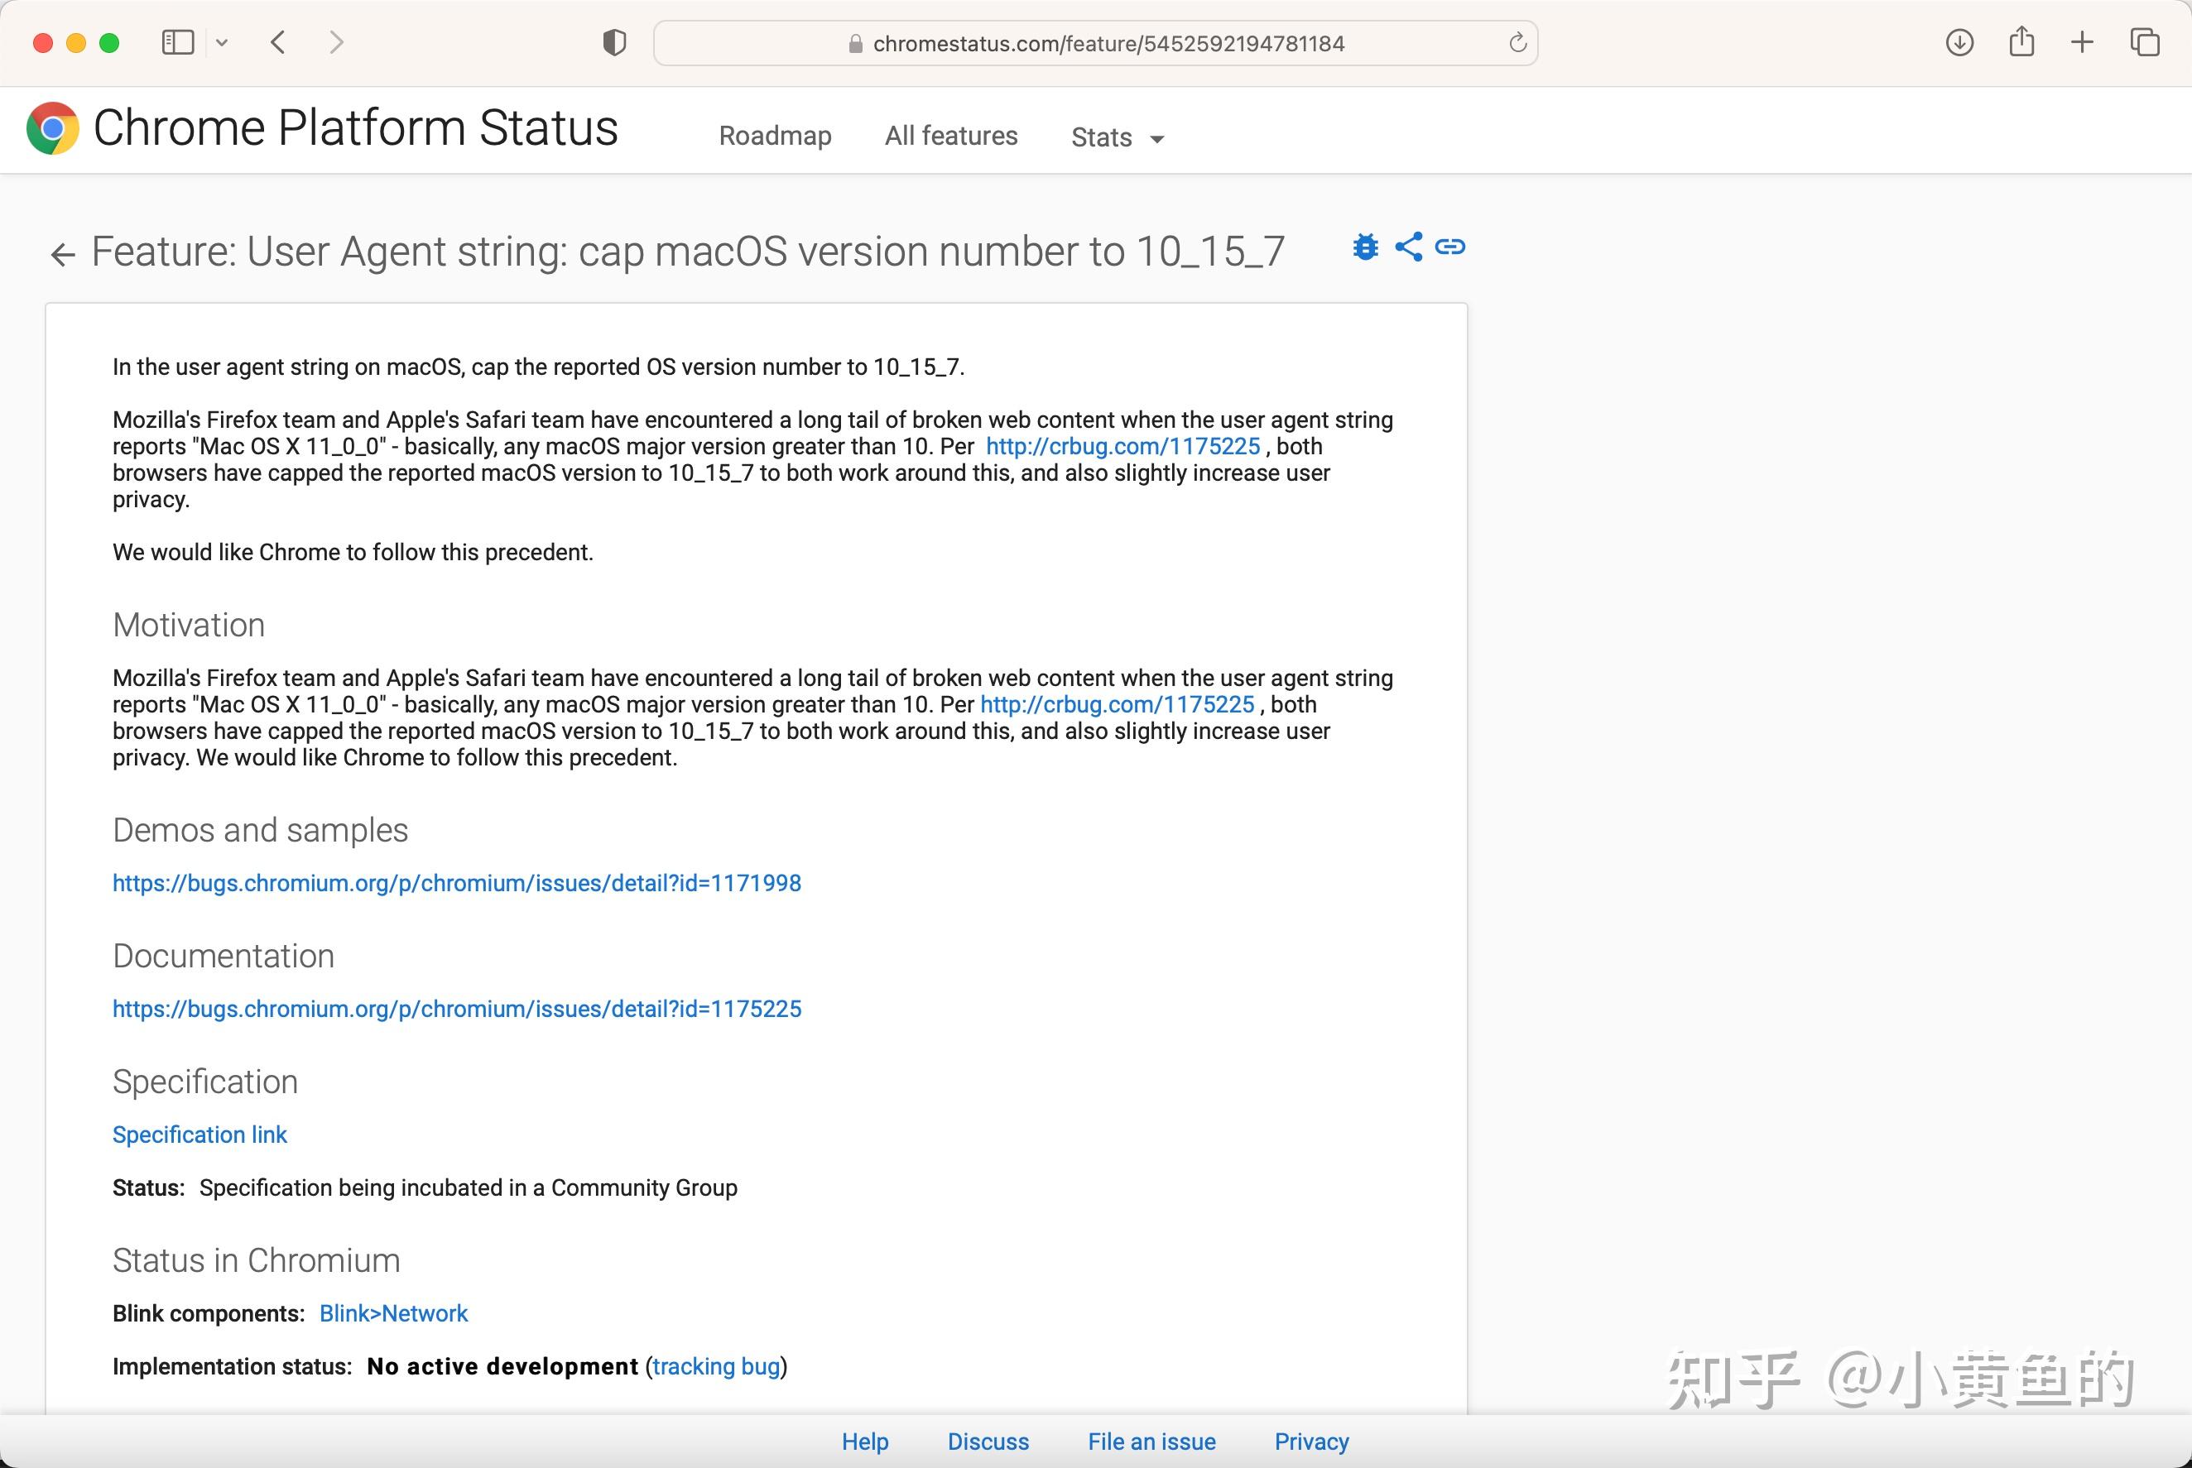The width and height of the screenshot is (2192, 1468).
Task: Go forward to the next page
Action: [336, 42]
